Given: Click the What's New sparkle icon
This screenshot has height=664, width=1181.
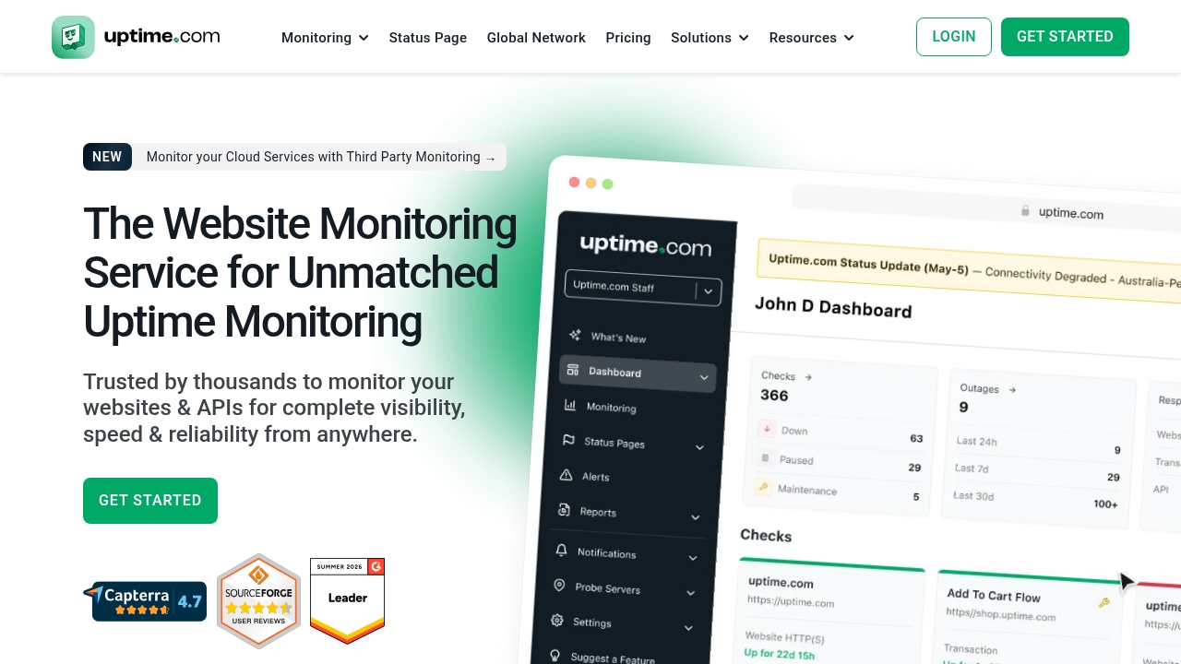Looking at the screenshot, I should (x=575, y=335).
